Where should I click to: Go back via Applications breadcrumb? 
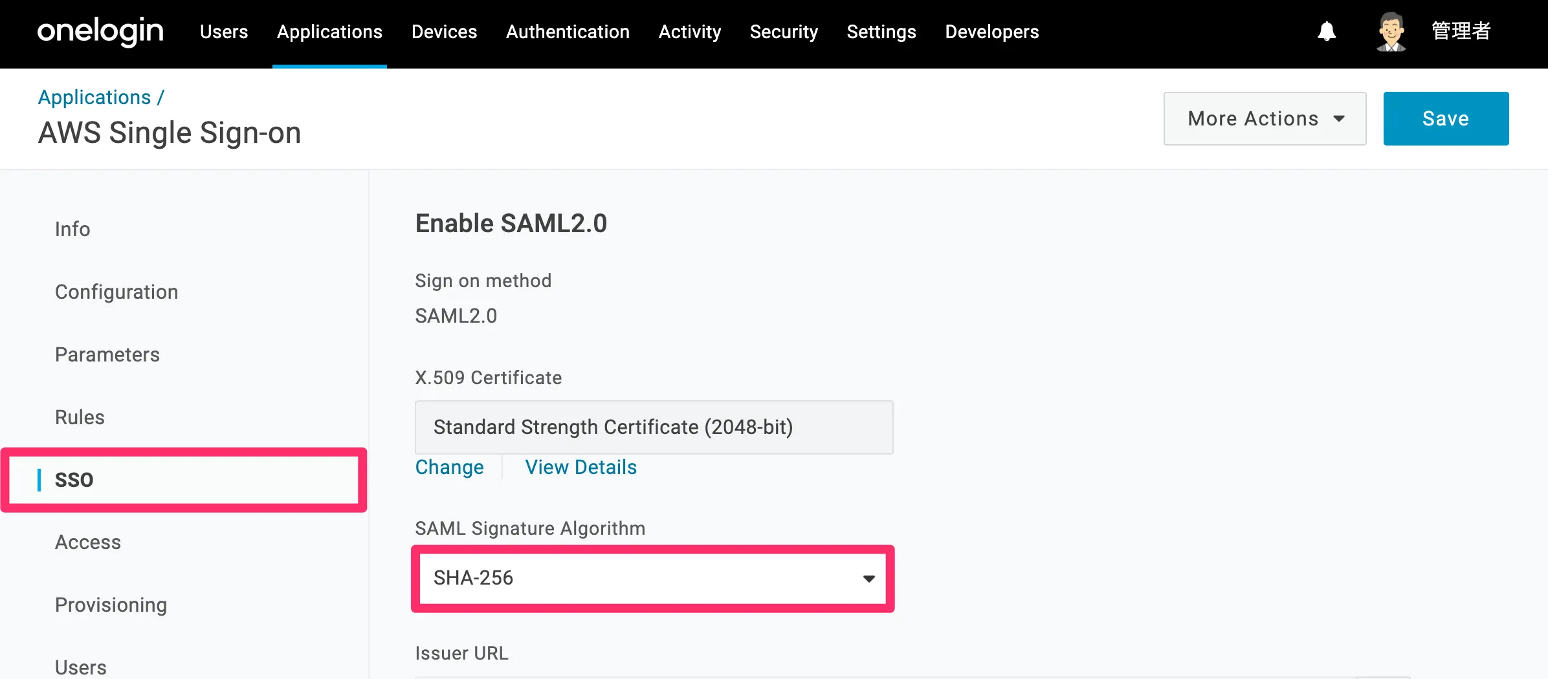tap(94, 97)
